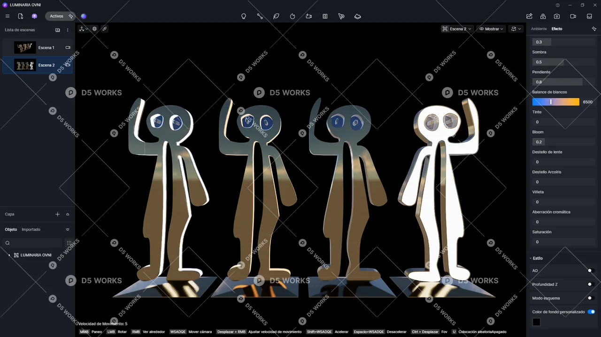Screen dimensions: 601x337
Task: Select the eyedropper picker tool
Action: 104,29
